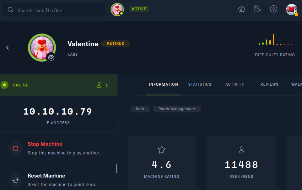
Task: Click the 4.6 machine rating value
Action: 162,164
